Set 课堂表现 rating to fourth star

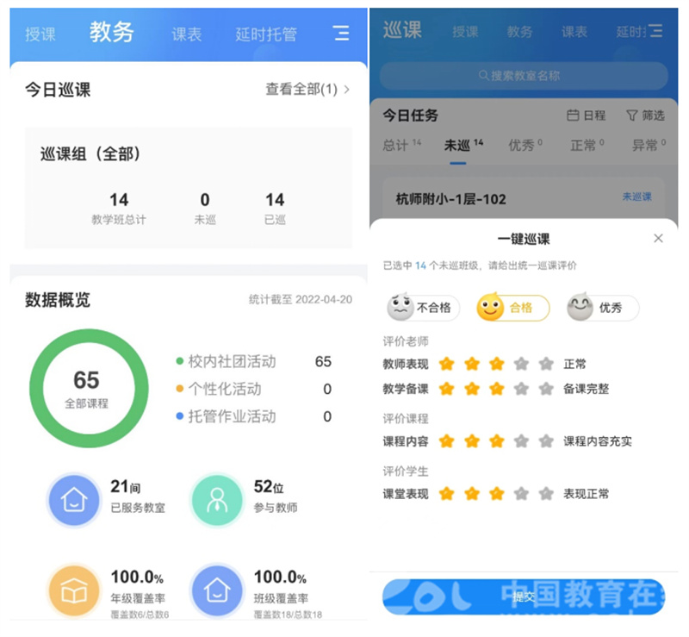521,494
